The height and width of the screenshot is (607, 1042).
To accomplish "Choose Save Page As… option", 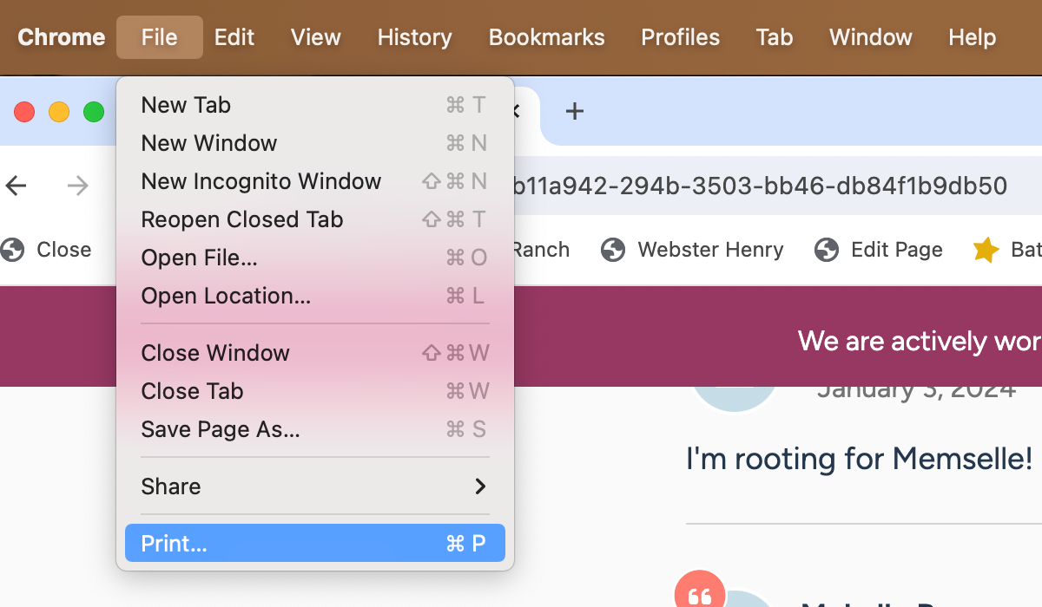I will click(221, 429).
